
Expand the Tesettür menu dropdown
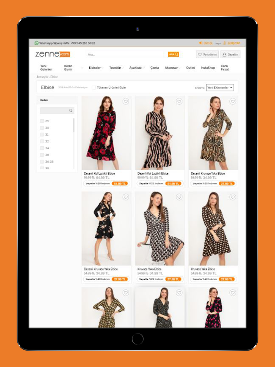123,68
